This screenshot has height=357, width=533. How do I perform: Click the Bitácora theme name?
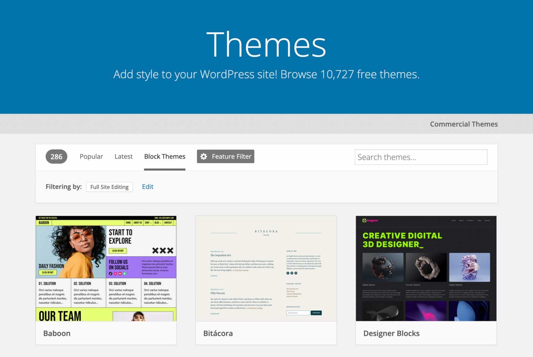tap(218, 333)
